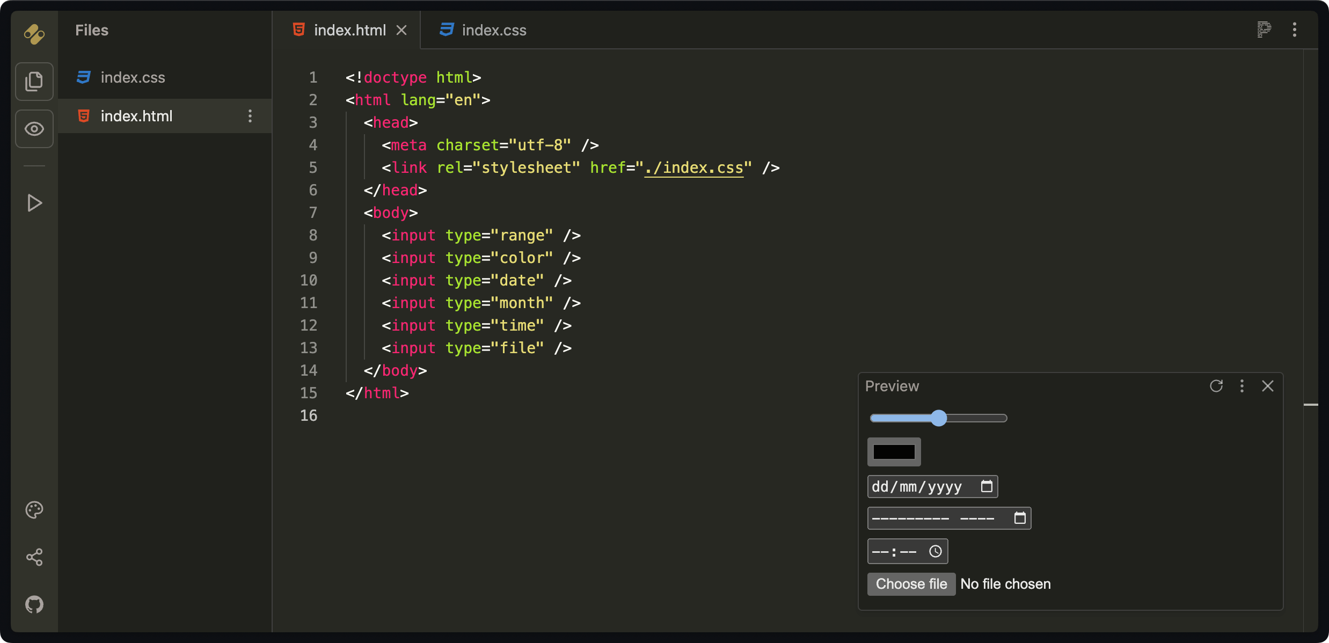Click the dd/mm/yyyy date input field
This screenshot has width=1329, height=643.
(x=932, y=486)
